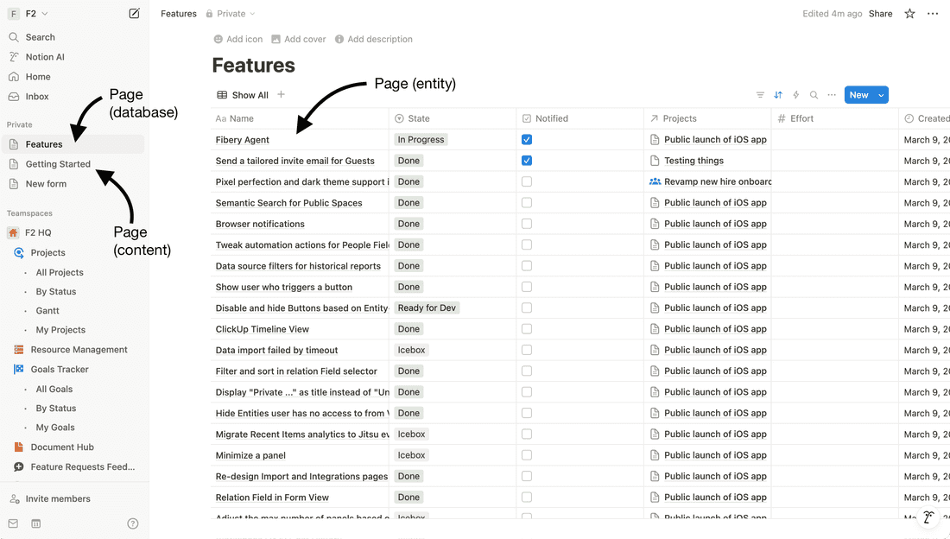Open Notion AI from the sidebar
Screen dimensions: 950x539
43,56
